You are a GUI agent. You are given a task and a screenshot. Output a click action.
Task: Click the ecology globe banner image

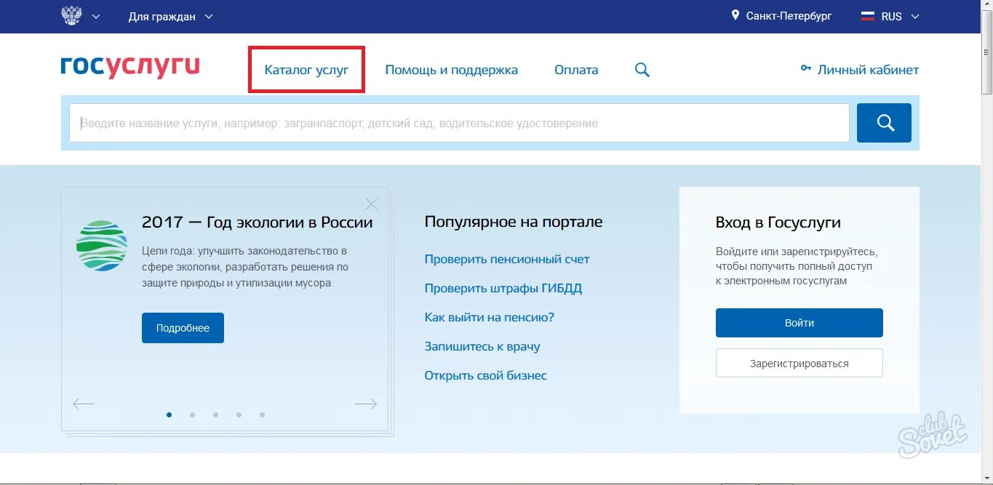pos(102,246)
